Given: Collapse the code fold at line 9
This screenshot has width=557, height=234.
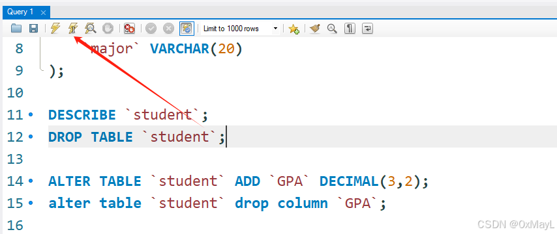Looking at the screenshot, I should coord(42,70).
